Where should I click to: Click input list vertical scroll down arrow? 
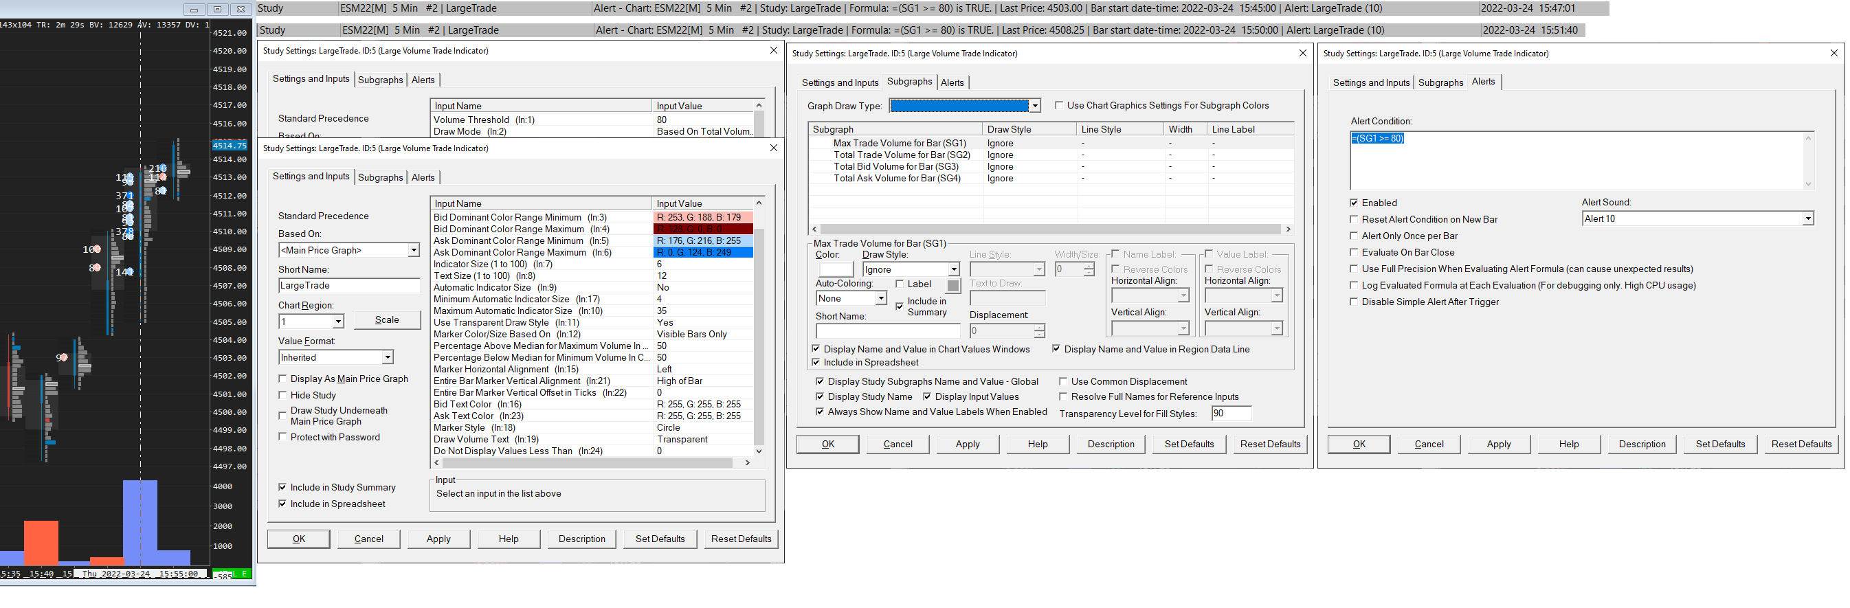tap(759, 451)
